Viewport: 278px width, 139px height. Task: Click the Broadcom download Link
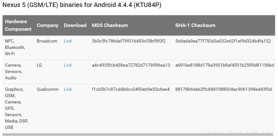pos(68,41)
